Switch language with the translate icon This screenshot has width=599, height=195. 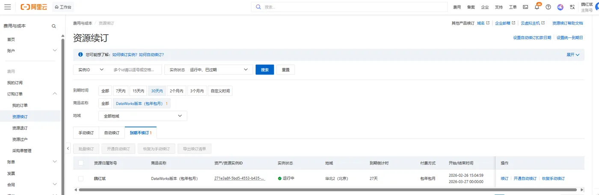(572, 7)
